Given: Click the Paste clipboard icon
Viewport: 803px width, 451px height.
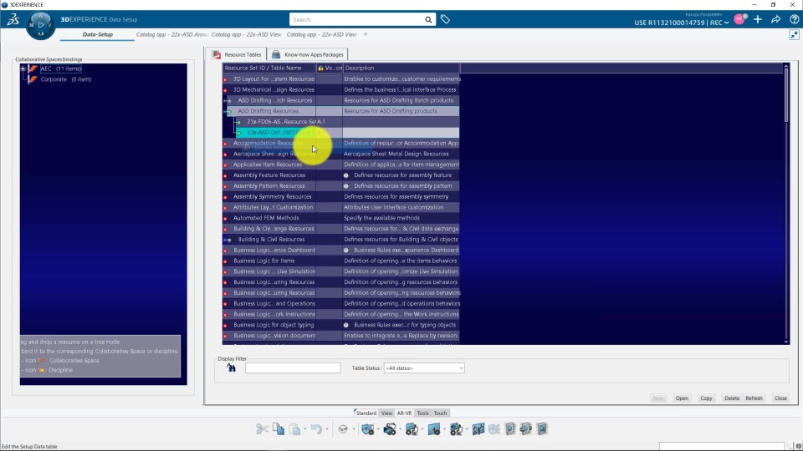Looking at the screenshot, I should tap(294, 428).
